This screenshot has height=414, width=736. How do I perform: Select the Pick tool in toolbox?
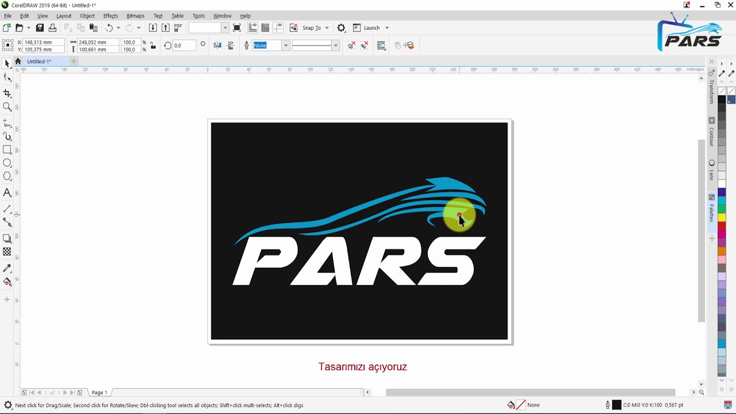7,63
